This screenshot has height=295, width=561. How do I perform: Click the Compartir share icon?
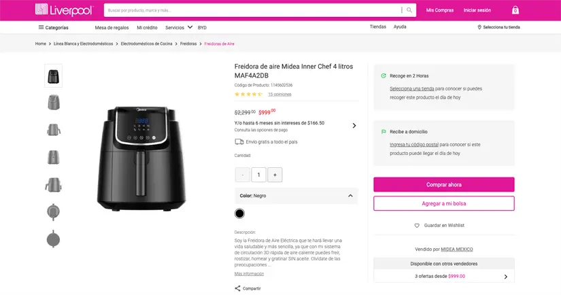238,288
